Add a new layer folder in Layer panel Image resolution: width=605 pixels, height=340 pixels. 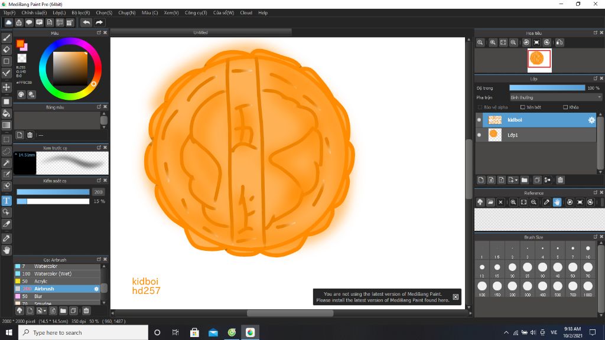click(525, 179)
